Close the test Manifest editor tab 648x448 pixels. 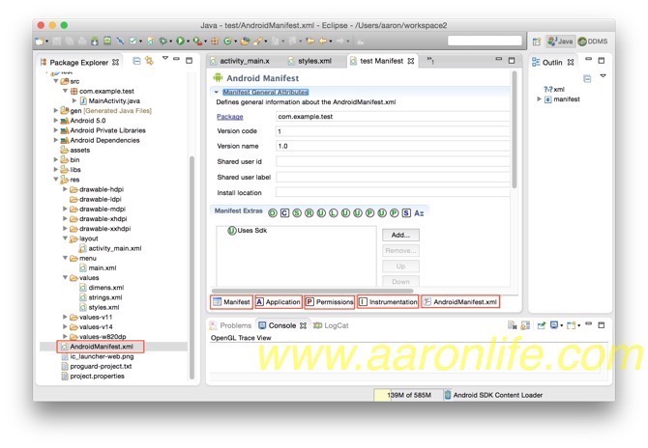(411, 61)
